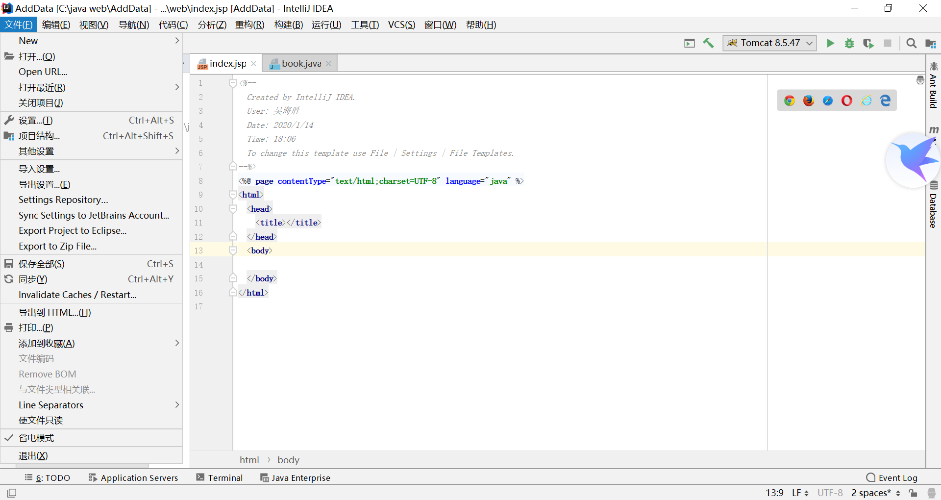The height and width of the screenshot is (500, 941).
Task: Click the floating bird assistant icon
Action: [x=913, y=160]
